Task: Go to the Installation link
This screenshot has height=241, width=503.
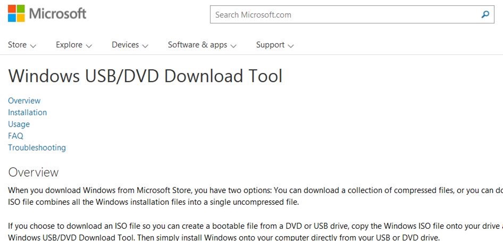Action: 27,112
